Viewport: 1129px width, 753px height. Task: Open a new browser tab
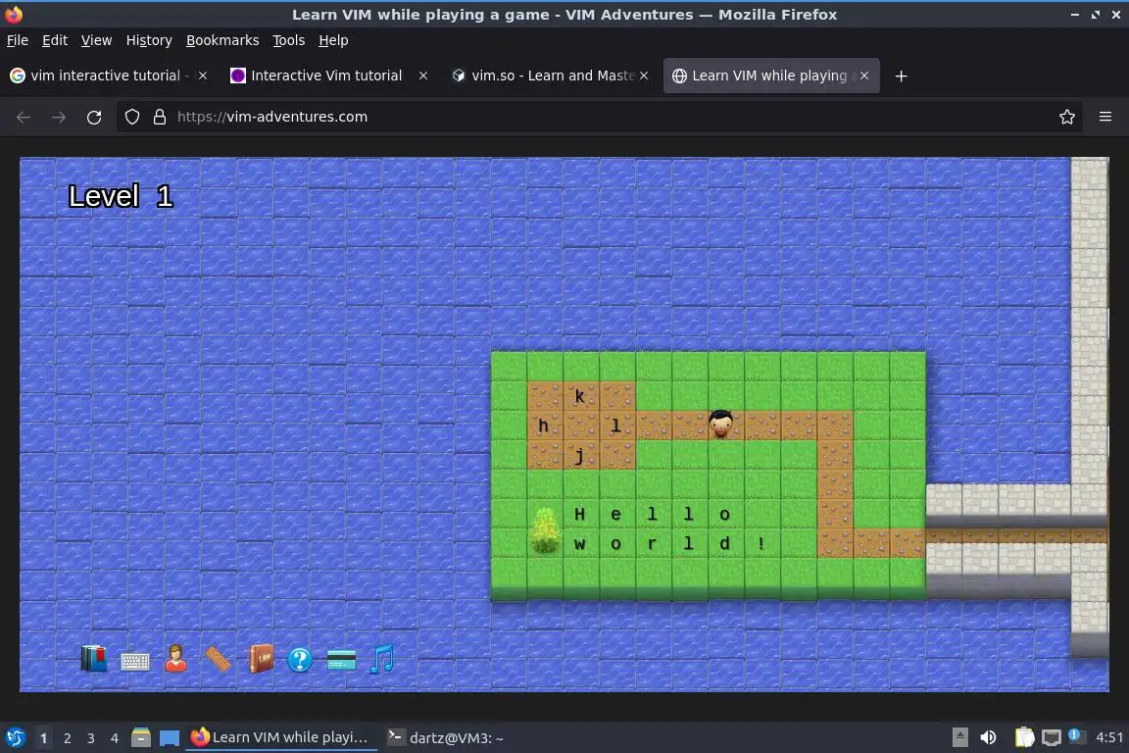click(x=901, y=75)
